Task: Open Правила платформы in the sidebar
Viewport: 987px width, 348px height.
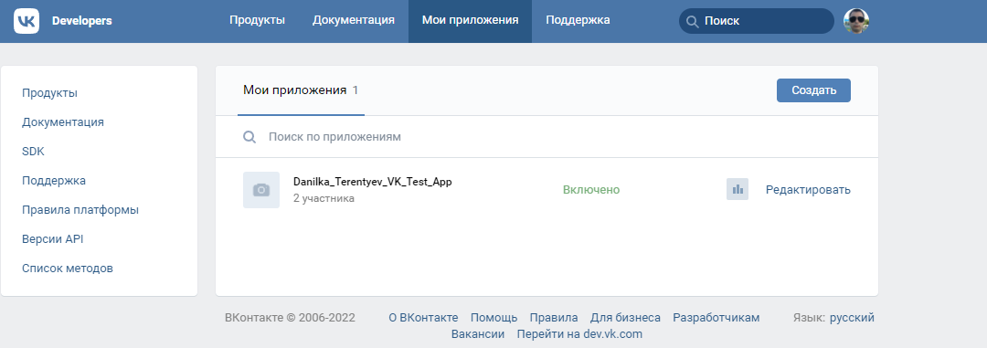Action: tap(80, 209)
